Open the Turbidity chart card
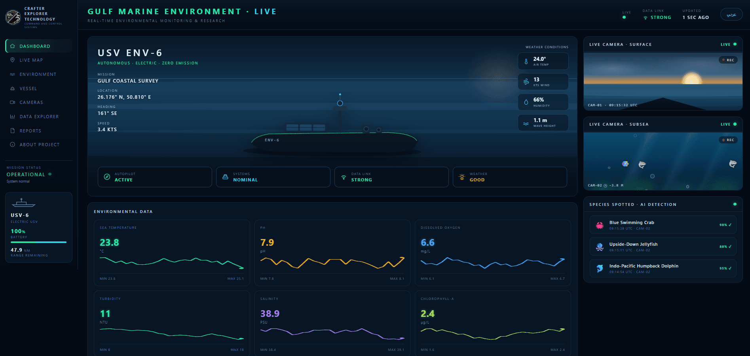 pos(172,323)
